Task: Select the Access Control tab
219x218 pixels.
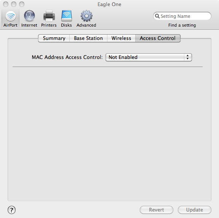Action: pyautogui.click(x=158, y=38)
